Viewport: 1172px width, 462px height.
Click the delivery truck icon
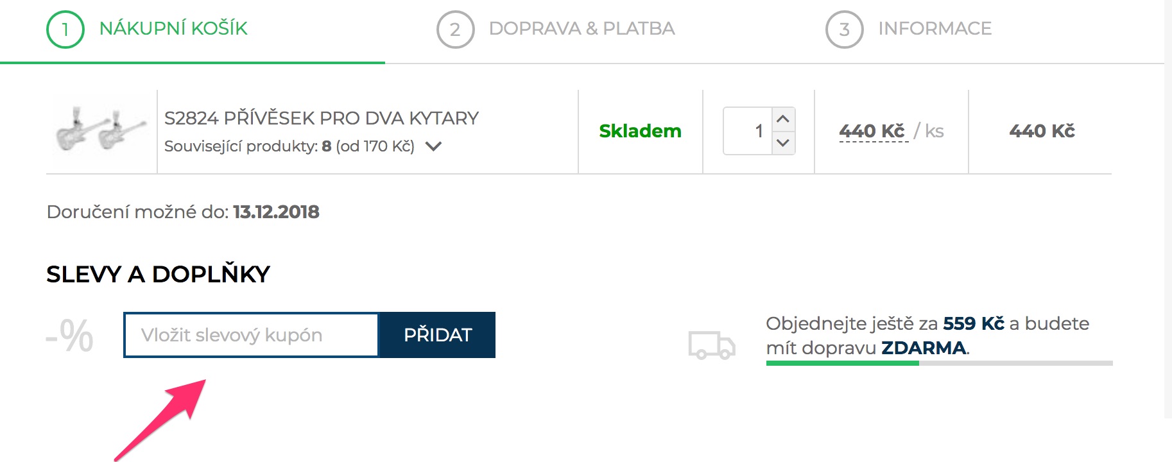[712, 345]
